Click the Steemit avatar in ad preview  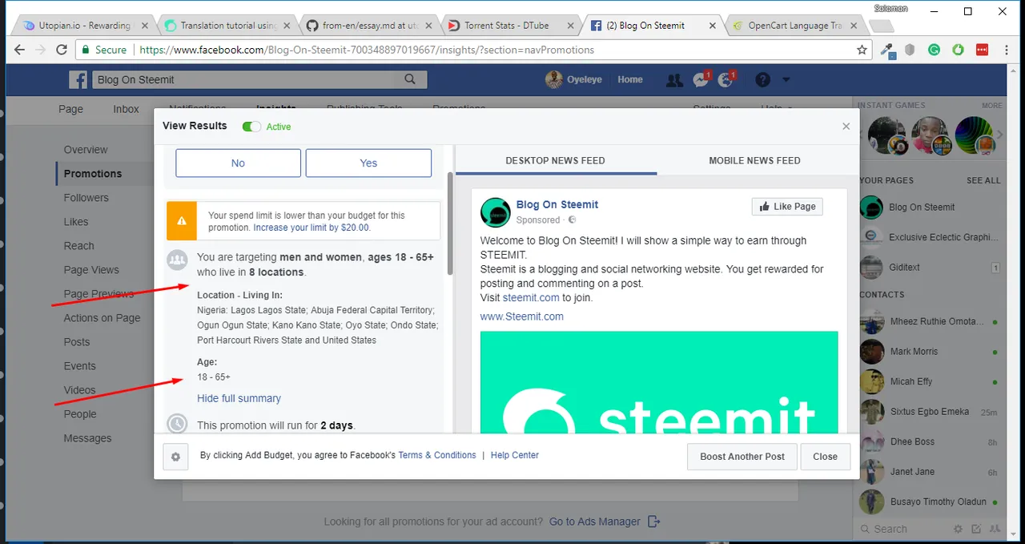point(495,212)
